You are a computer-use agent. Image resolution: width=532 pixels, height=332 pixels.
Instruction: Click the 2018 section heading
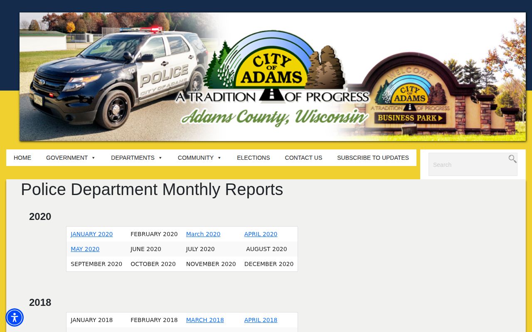click(40, 303)
